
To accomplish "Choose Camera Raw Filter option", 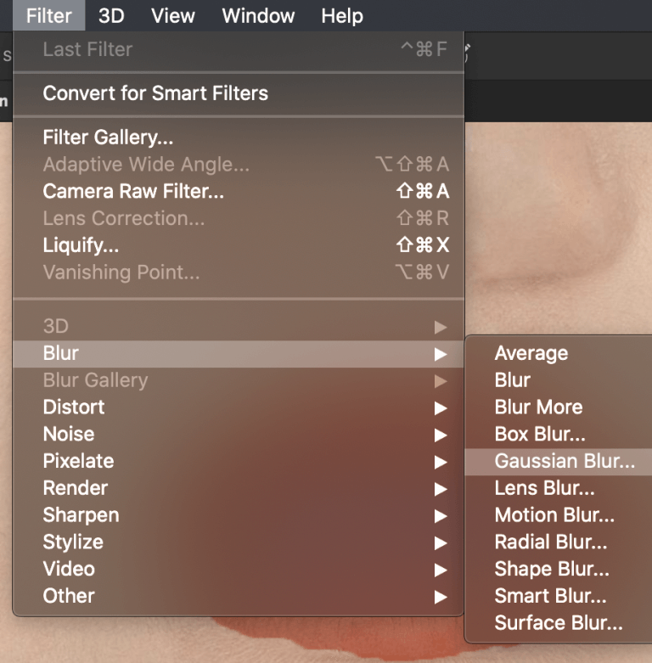I will tap(133, 192).
